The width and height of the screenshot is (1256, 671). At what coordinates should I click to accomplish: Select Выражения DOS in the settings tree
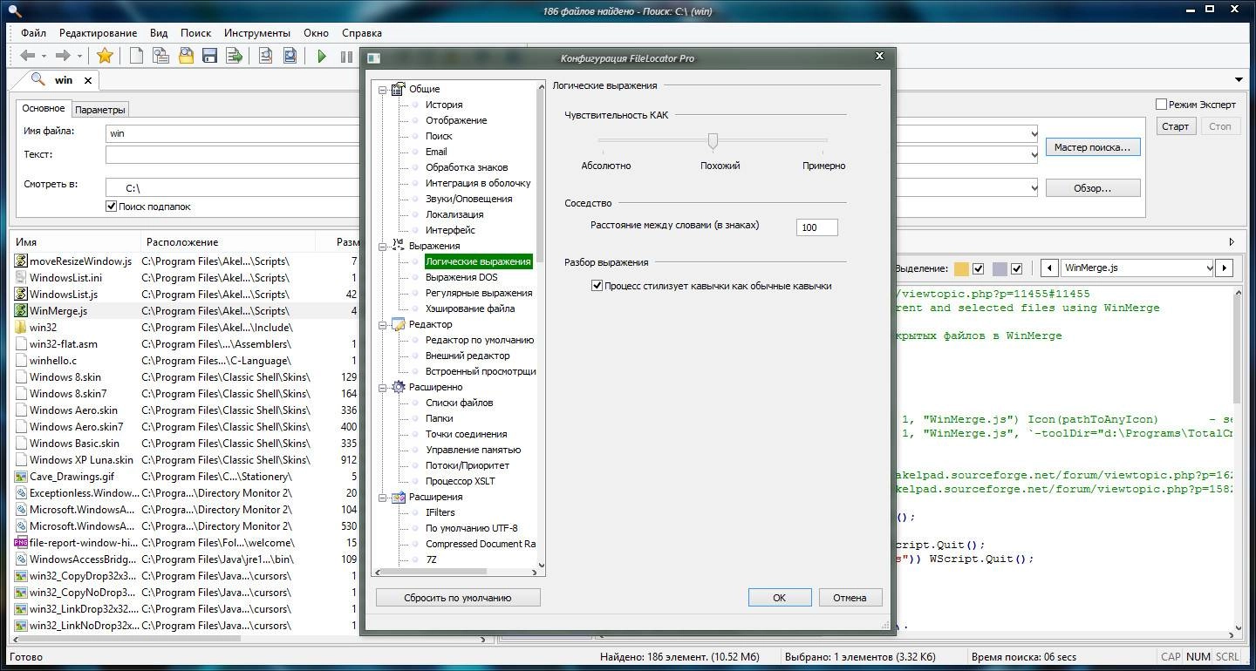coord(461,277)
